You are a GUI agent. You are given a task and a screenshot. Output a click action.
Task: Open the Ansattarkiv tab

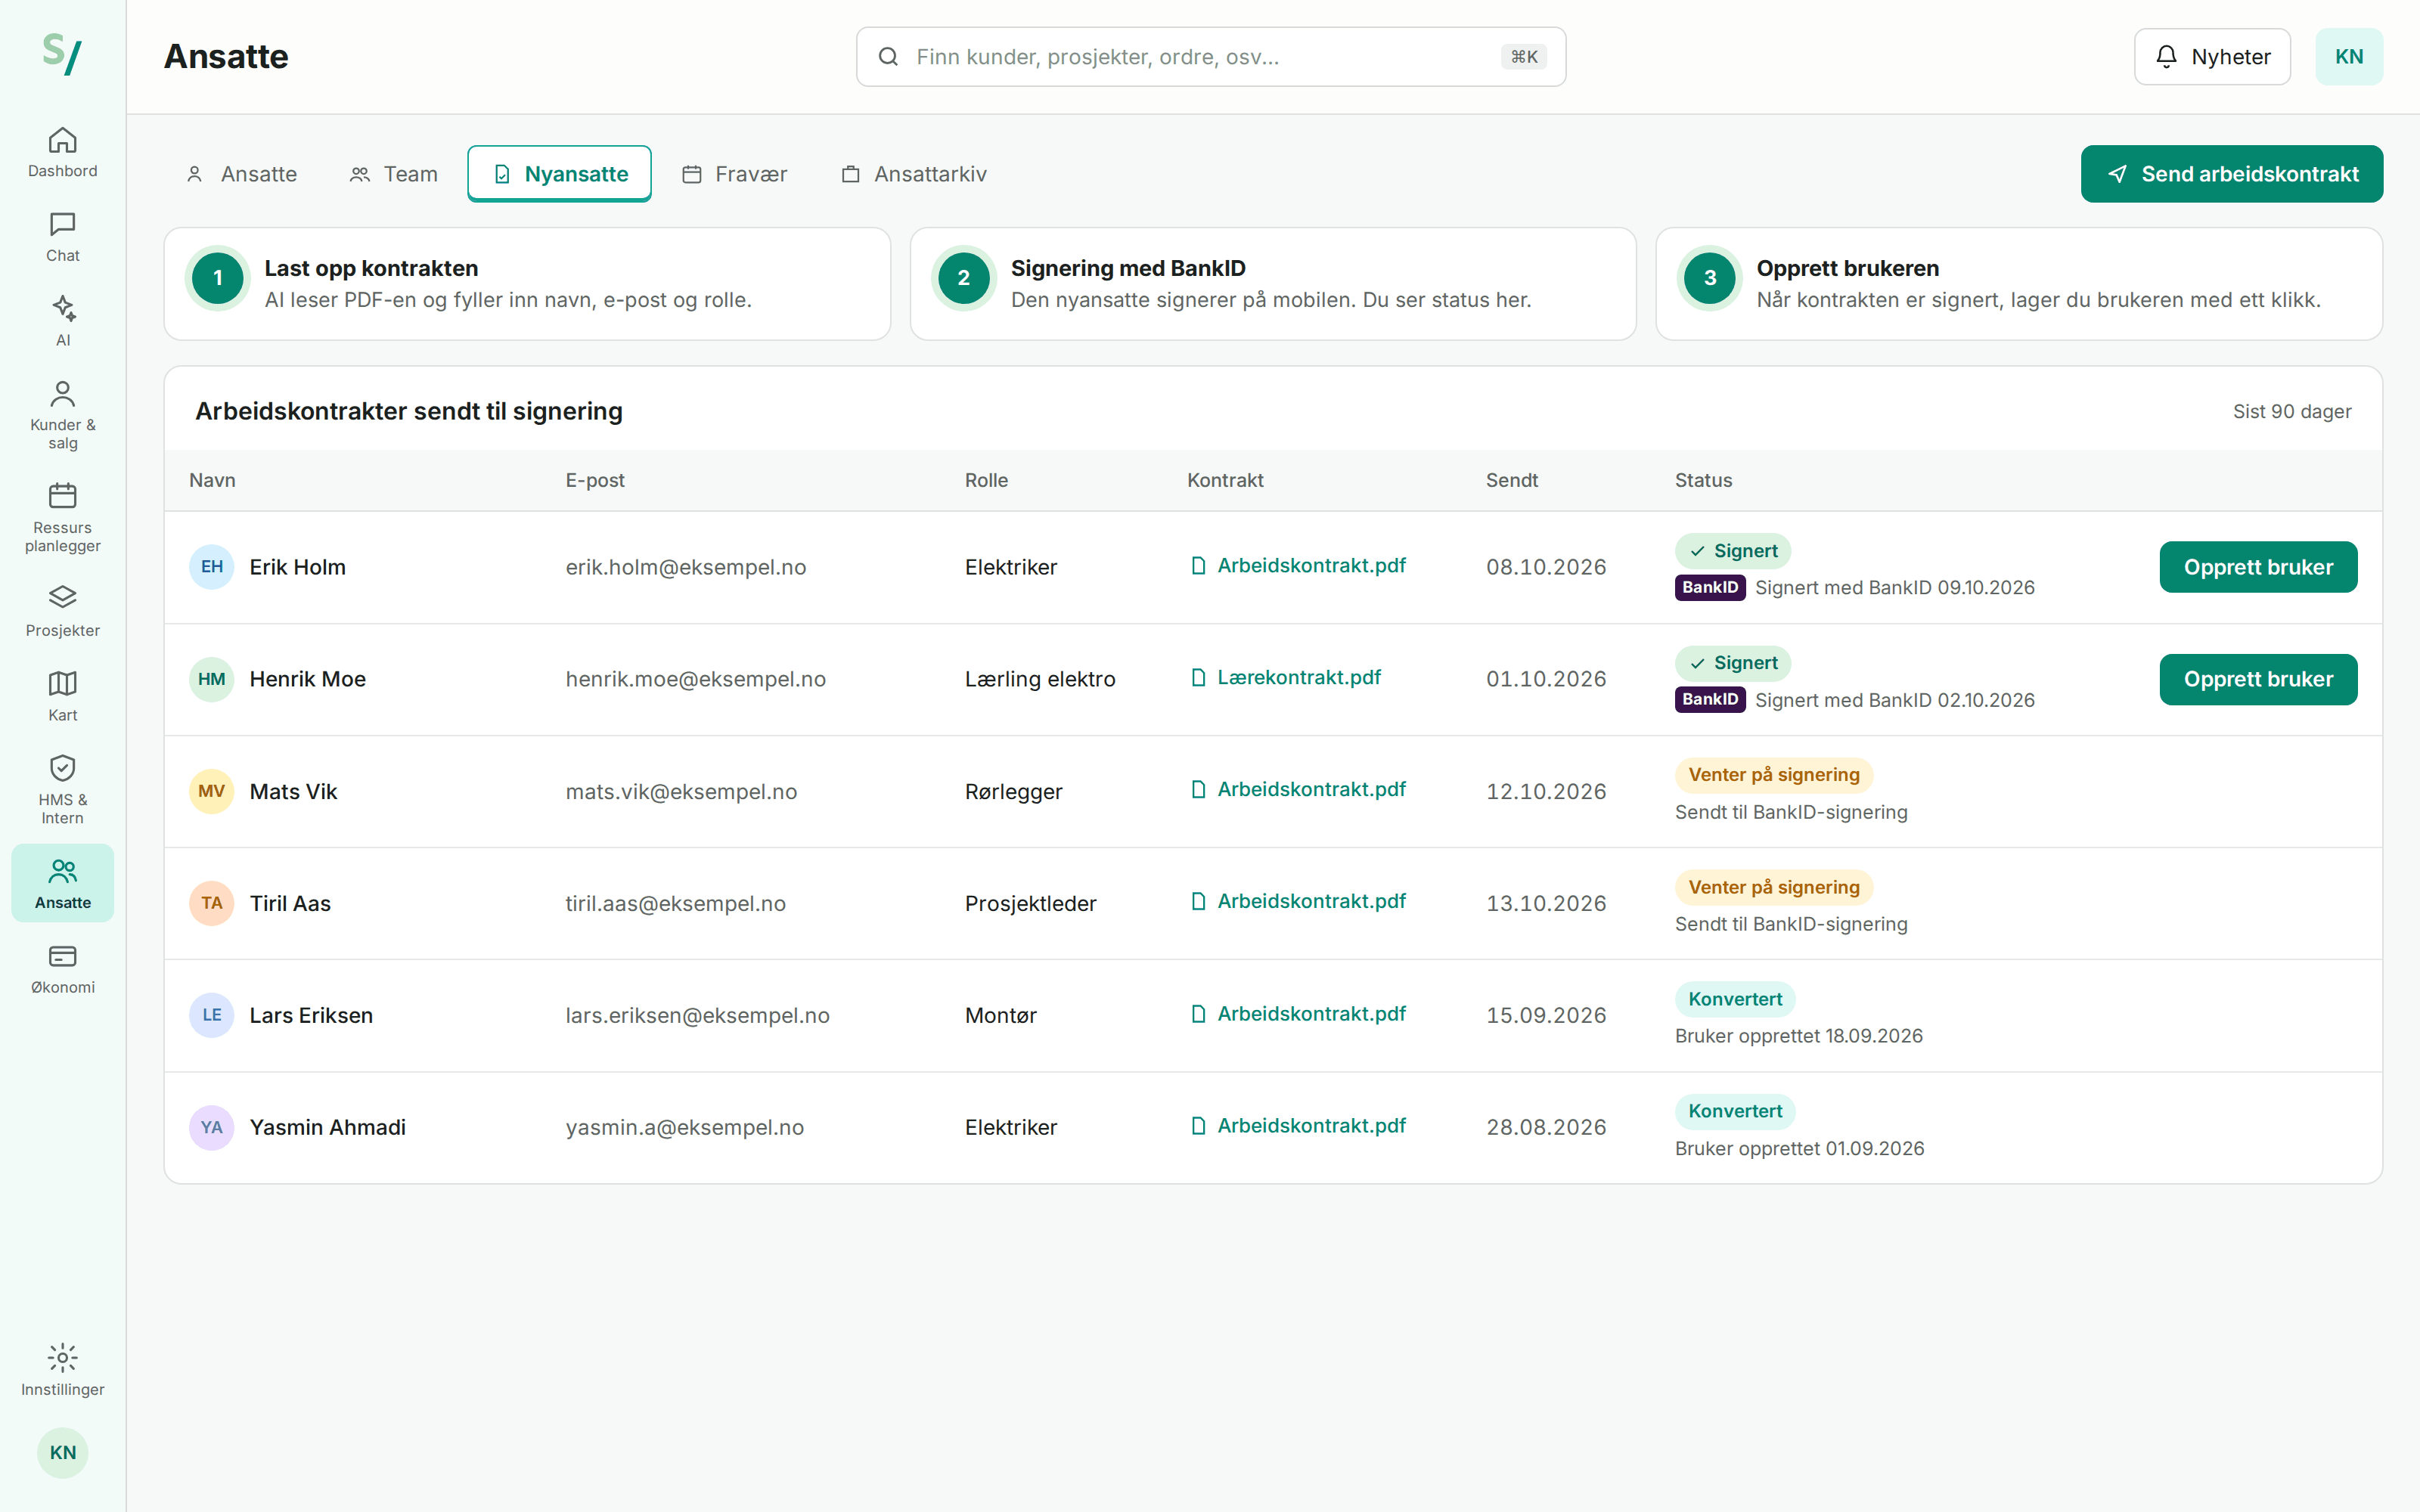[914, 174]
